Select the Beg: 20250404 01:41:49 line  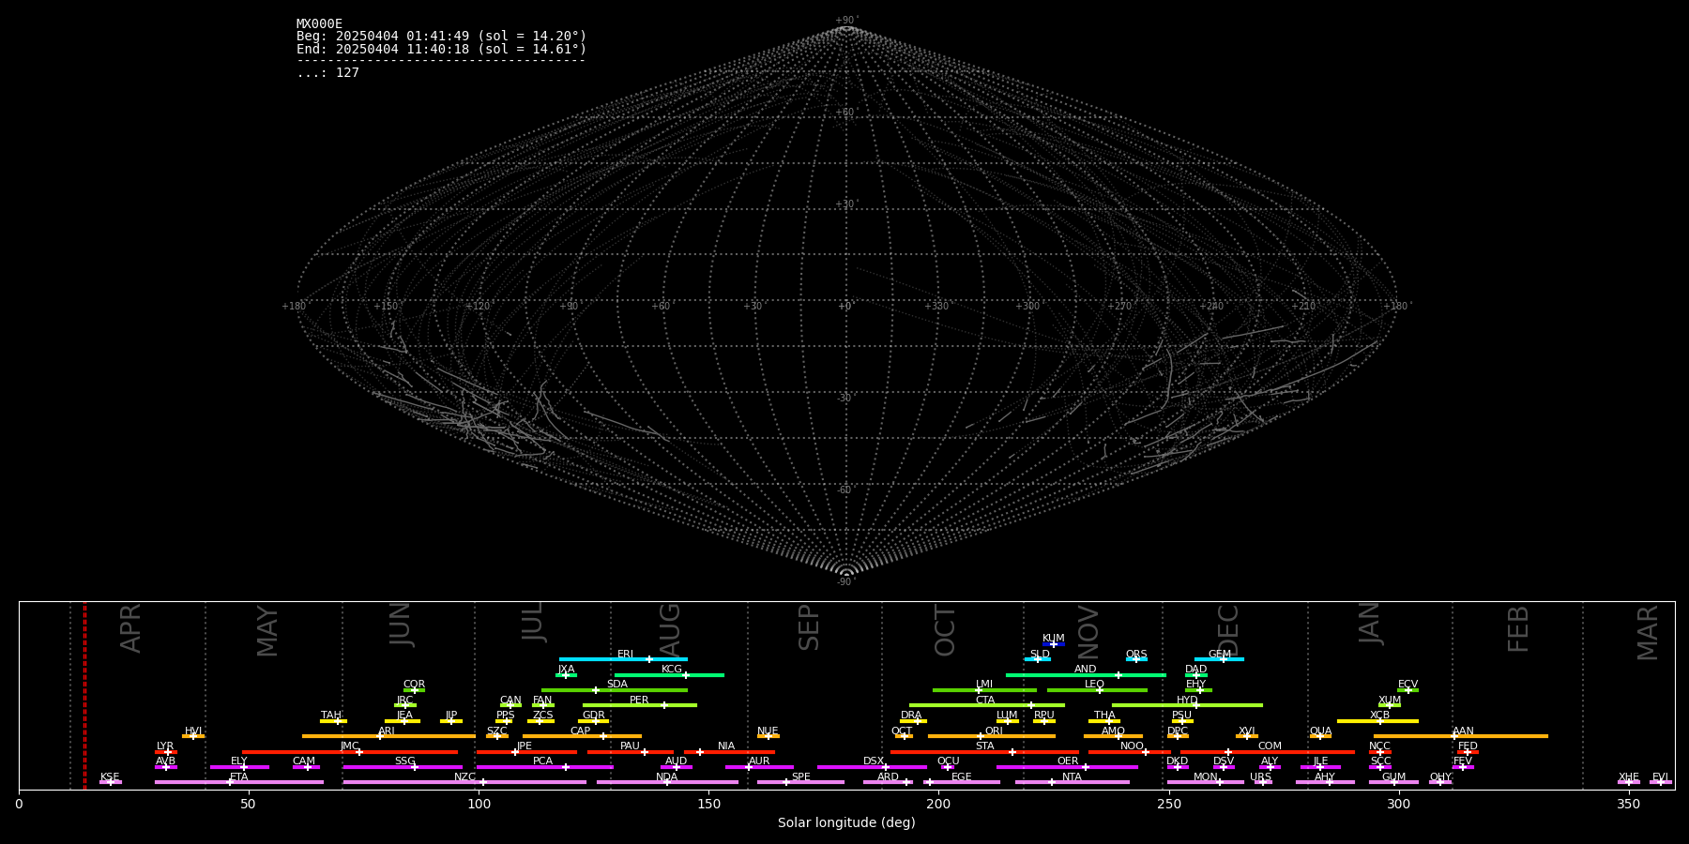click(441, 37)
